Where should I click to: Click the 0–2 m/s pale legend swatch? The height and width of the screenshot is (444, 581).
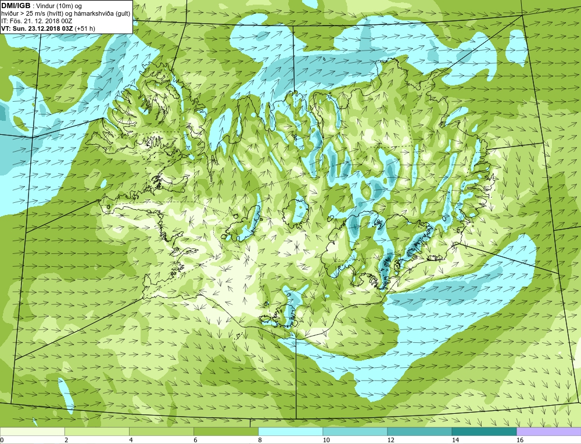(32, 431)
